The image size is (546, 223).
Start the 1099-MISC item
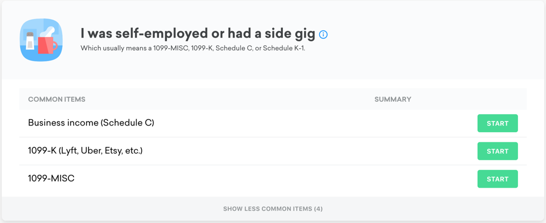(x=497, y=179)
